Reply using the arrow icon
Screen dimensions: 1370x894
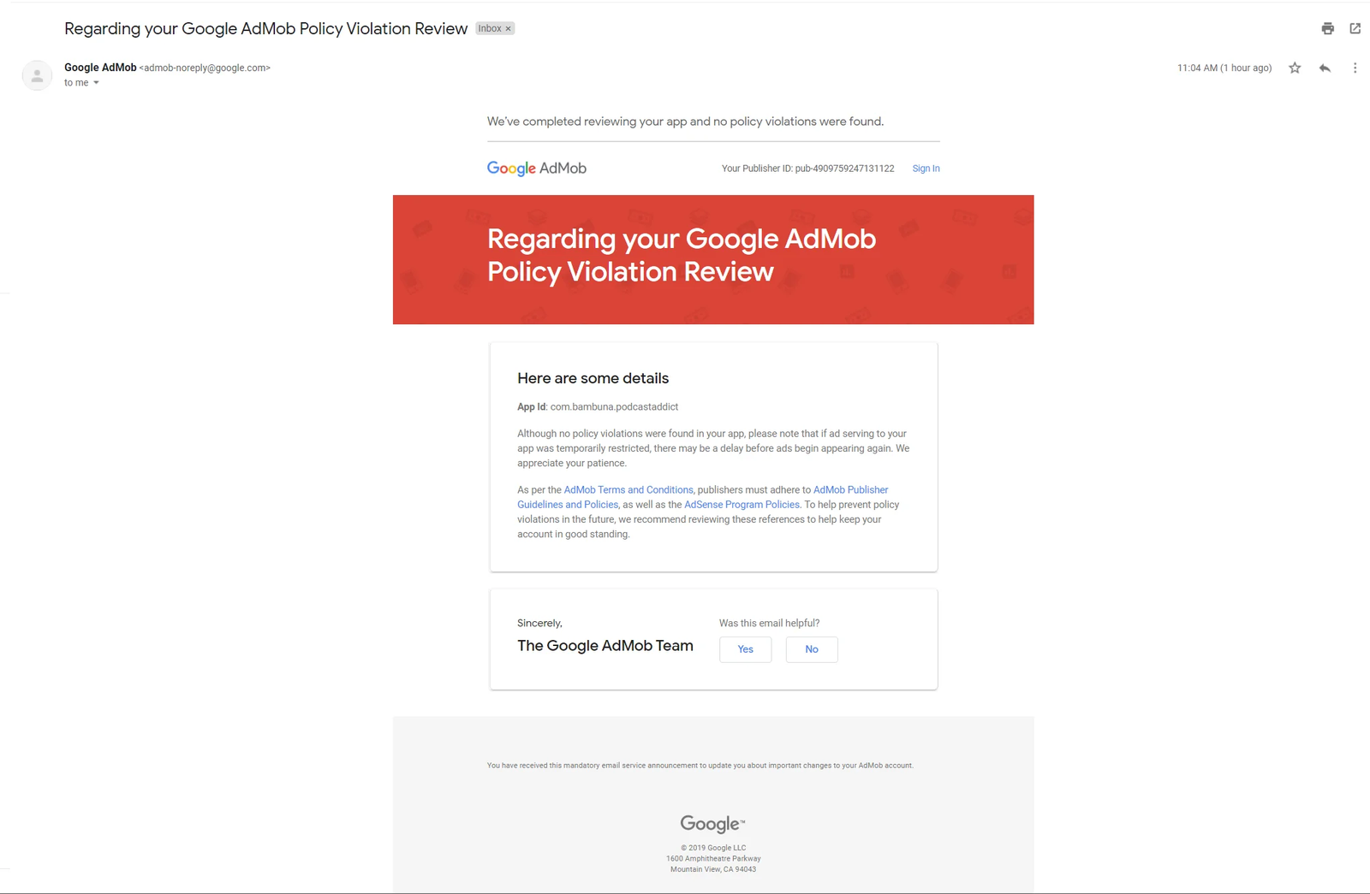1325,68
